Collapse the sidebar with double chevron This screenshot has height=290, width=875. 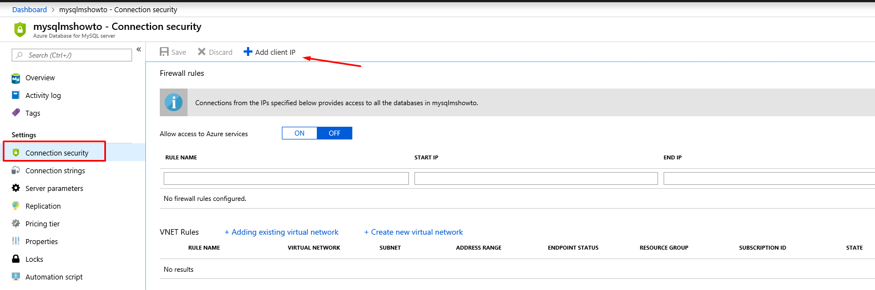[x=139, y=49]
